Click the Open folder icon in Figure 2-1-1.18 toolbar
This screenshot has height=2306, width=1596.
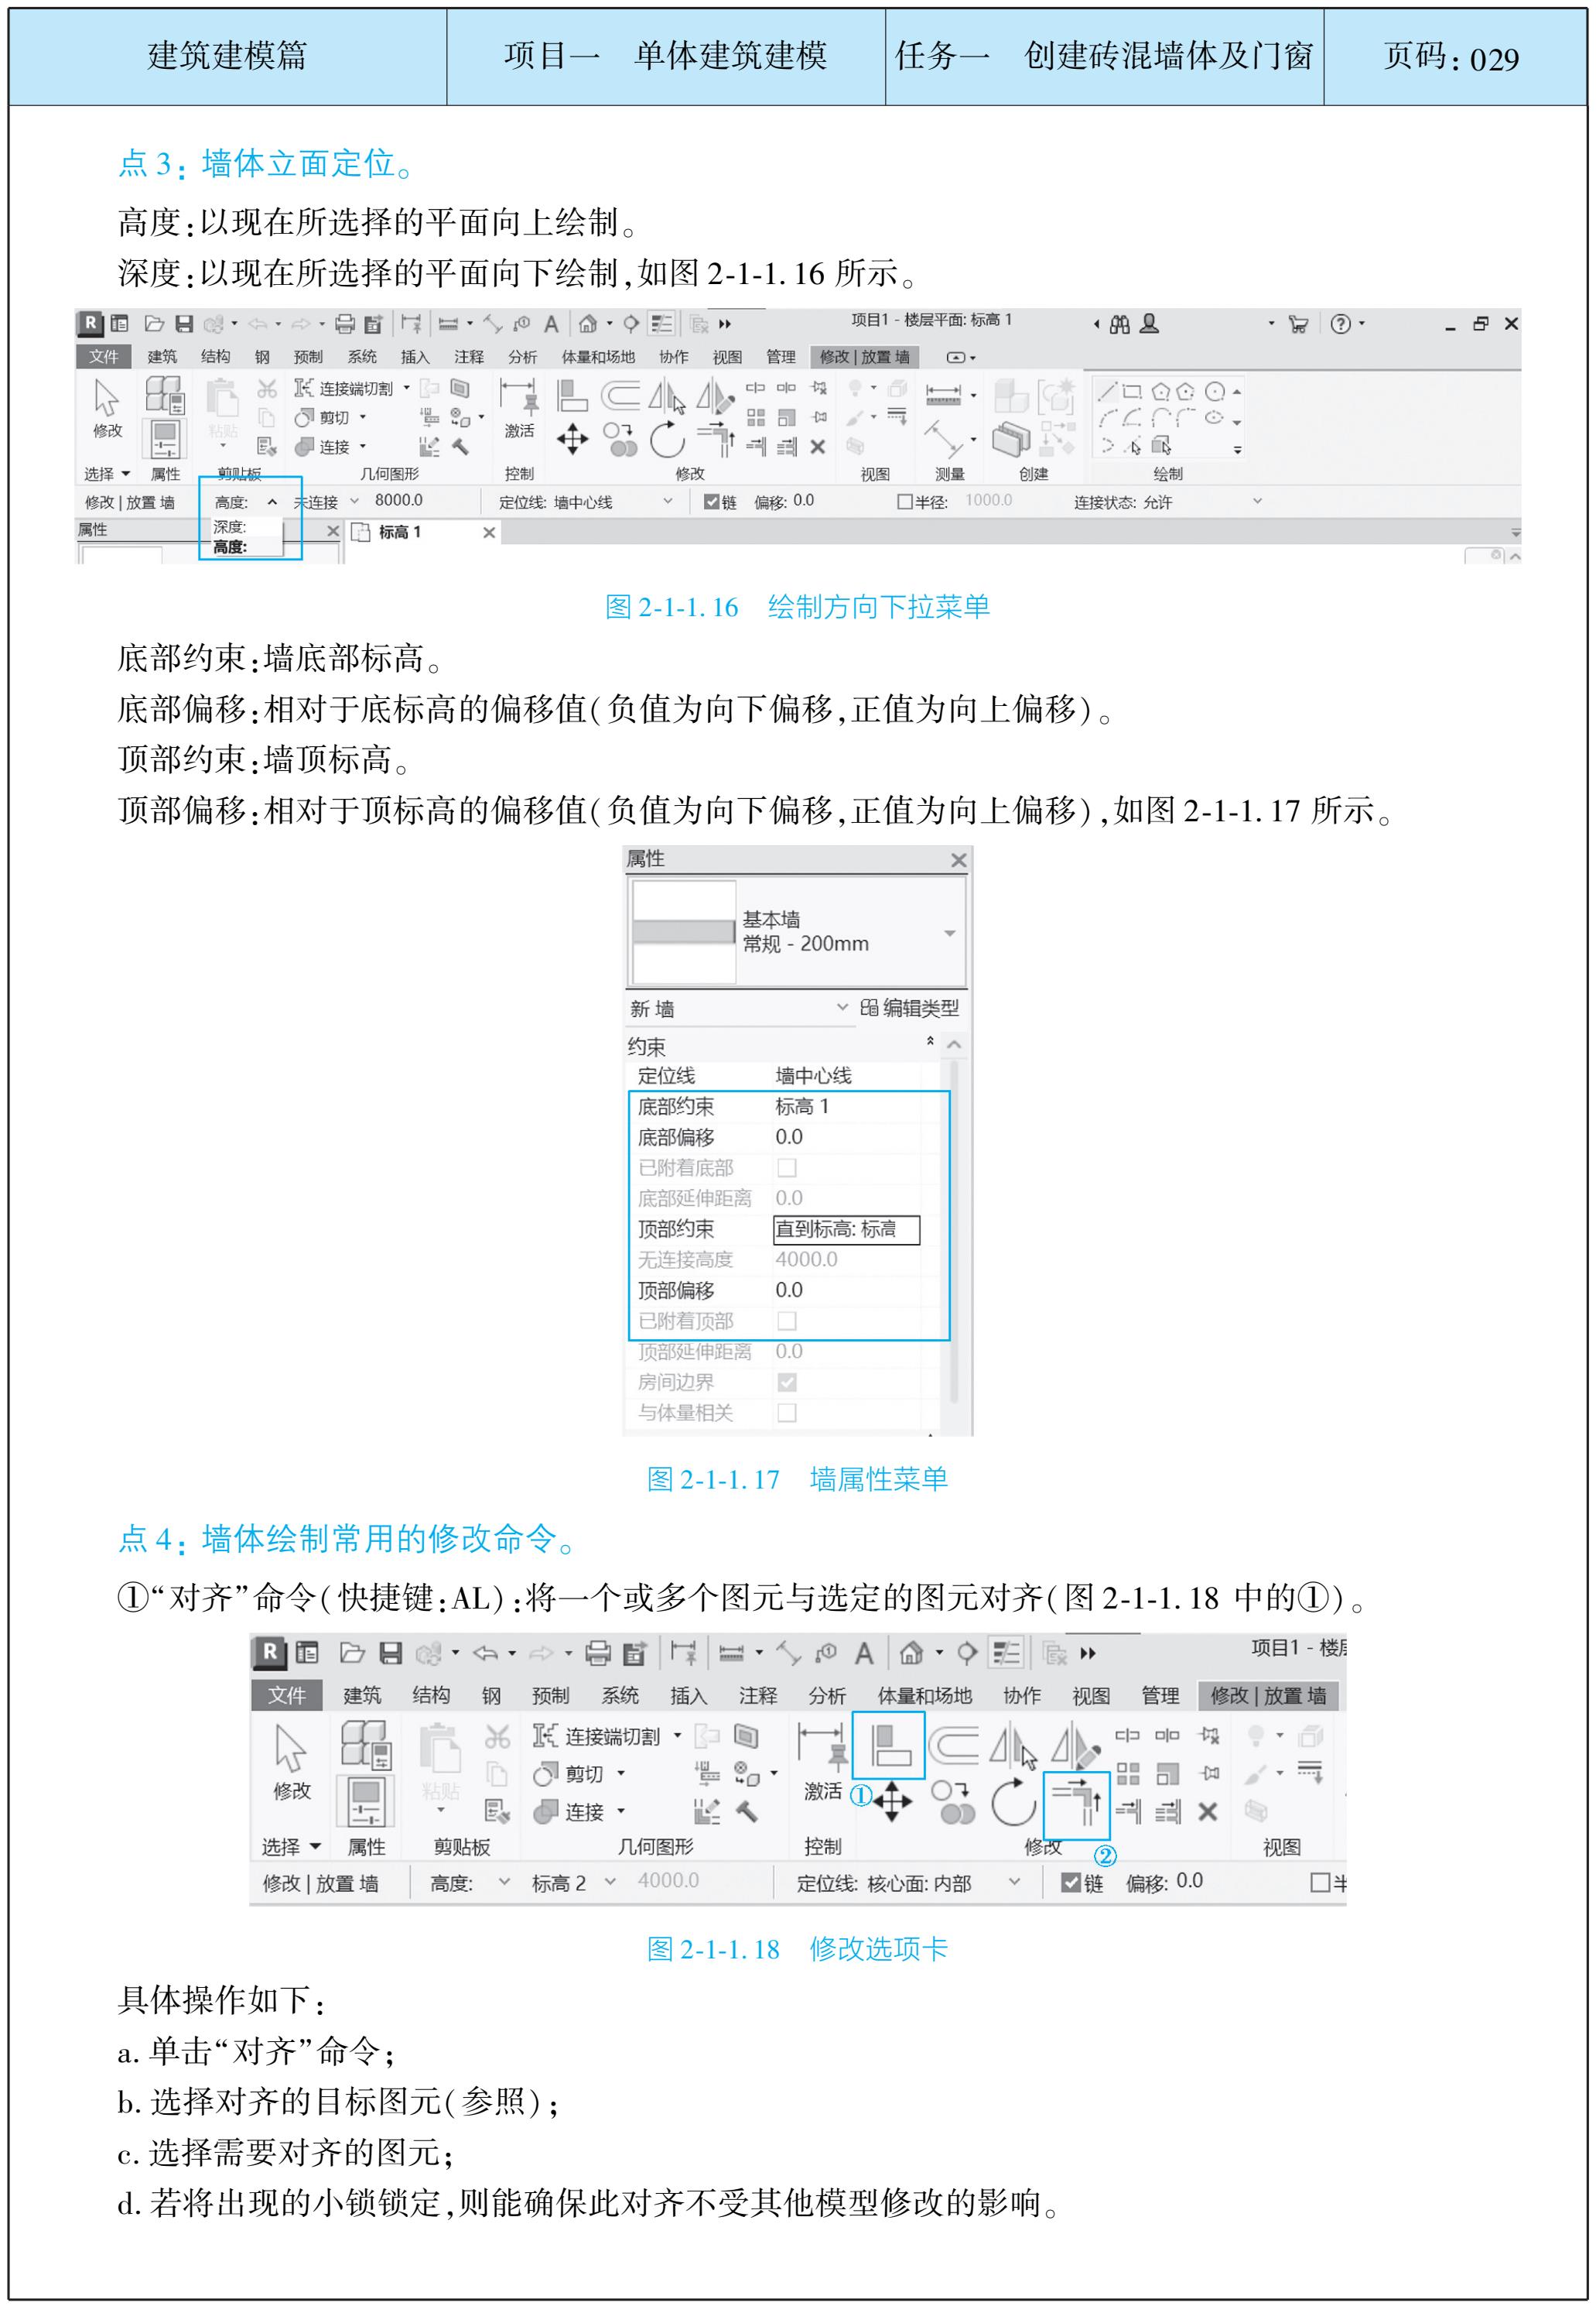[352, 1653]
